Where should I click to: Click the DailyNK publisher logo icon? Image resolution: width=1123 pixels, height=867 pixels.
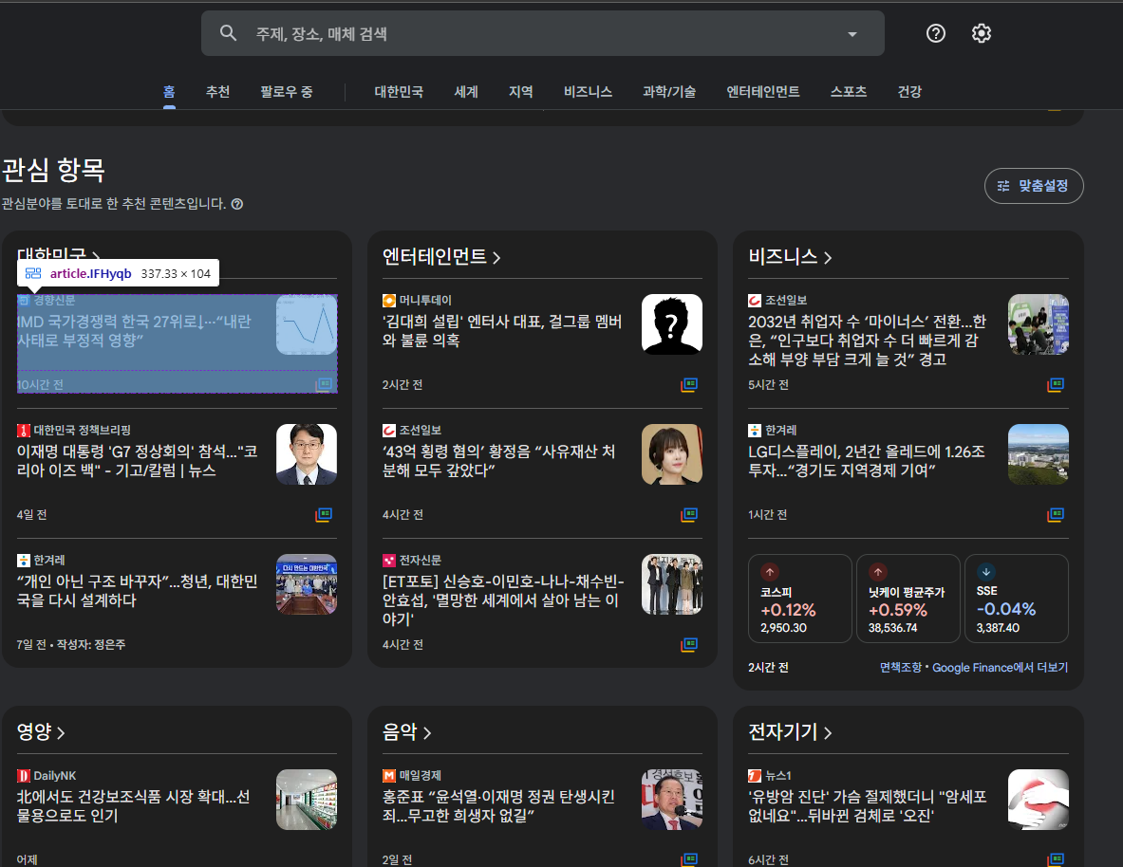[x=23, y=776]
